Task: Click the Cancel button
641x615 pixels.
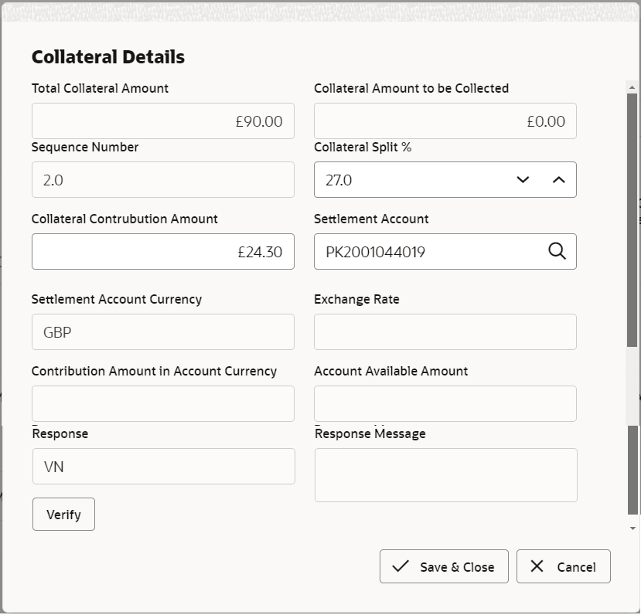Action: (564, 566)
